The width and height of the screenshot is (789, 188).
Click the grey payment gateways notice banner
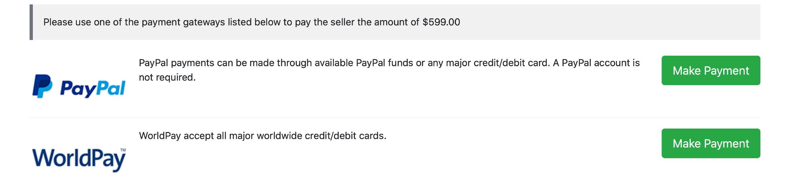(592, 22)
